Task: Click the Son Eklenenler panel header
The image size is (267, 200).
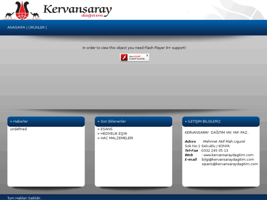Action: (x=134, y=121)
